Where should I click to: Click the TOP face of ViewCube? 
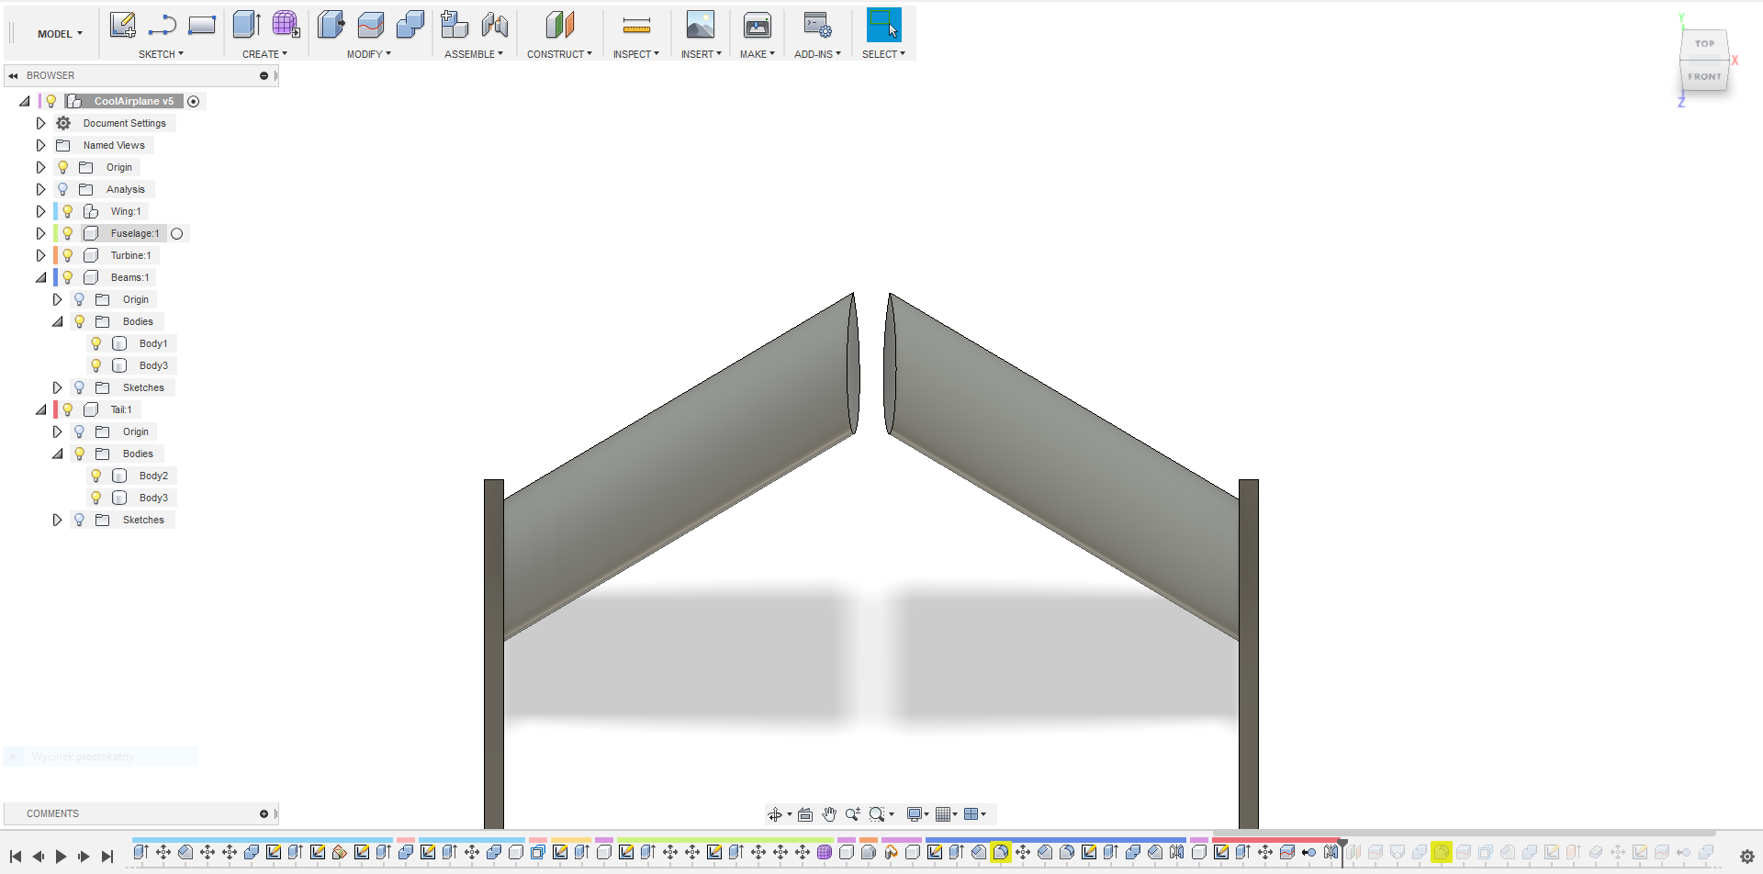pyautogui.click(x=1704, y=43)
